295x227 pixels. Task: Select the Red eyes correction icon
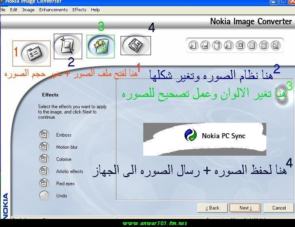pyautogui.click(x=44, y=183)
